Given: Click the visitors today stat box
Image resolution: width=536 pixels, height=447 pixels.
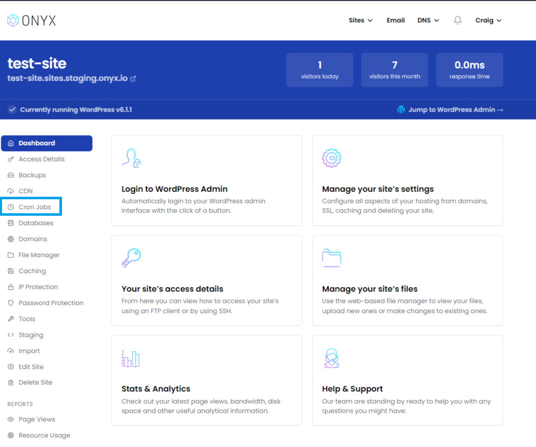Looking at the screenshot, I should 320,70.
